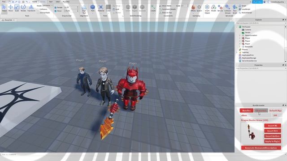Toggle the Join Surfaces checkbox

click(38, 13)
